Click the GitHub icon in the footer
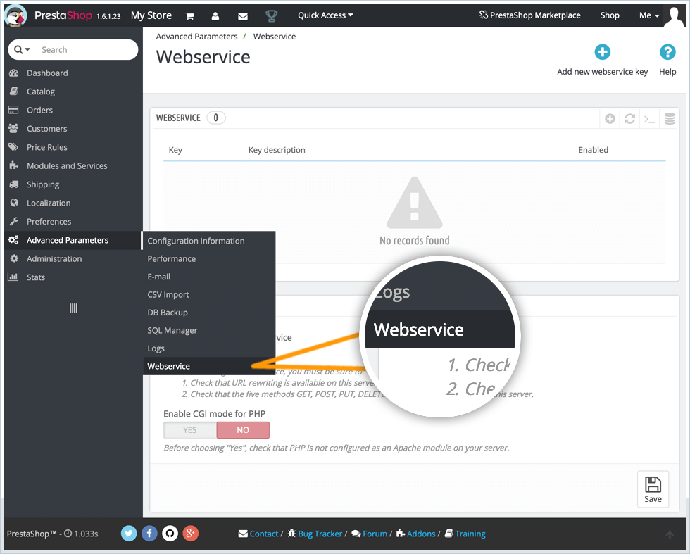The height and width of the screenshot is (554, 690). 170,534
